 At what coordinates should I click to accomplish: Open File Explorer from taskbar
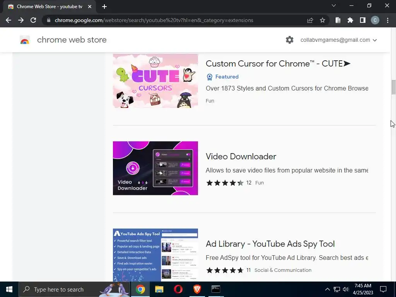pos(159,289)
